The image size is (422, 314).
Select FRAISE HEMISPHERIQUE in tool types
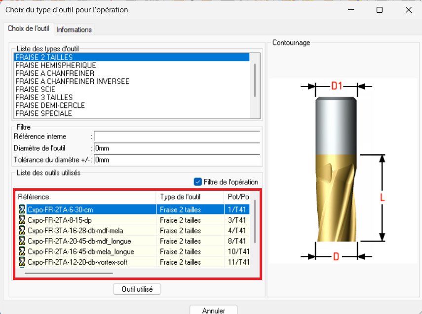56,65
